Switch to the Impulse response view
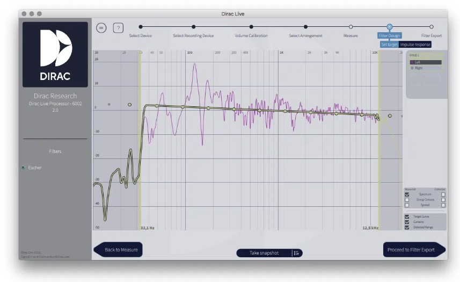Viewport: 460px width, 282px height. pos(415,45)
